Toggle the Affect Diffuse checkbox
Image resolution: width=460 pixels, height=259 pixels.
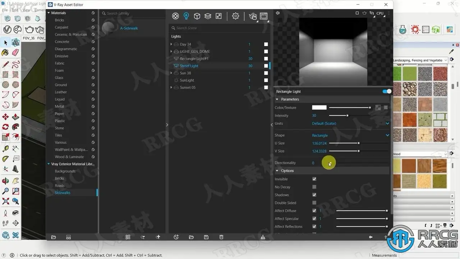tap(314, 211)
